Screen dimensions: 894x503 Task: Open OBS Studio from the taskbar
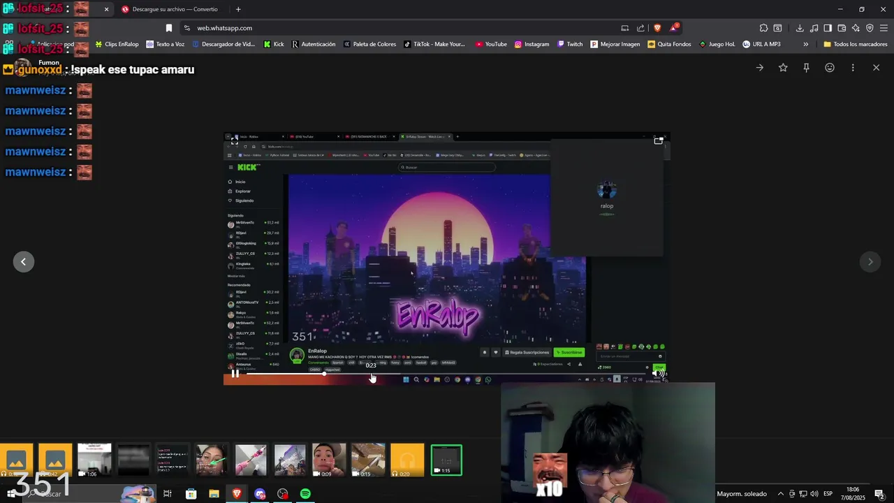click(x=282, y=494)
